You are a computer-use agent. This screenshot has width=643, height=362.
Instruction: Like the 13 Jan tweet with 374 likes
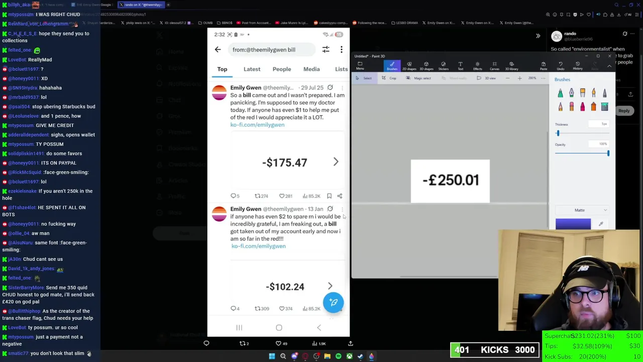pyautogui.click(x=285, y=309)
